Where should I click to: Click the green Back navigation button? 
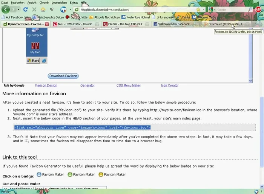coord(5,9)
